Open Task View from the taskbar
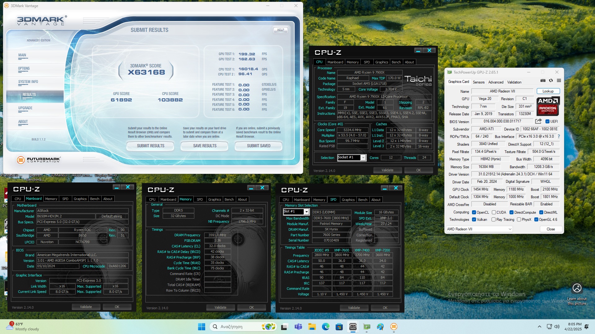Image resolution: width=595 pixels, height=334 pixels. click(x=284, y=327)
